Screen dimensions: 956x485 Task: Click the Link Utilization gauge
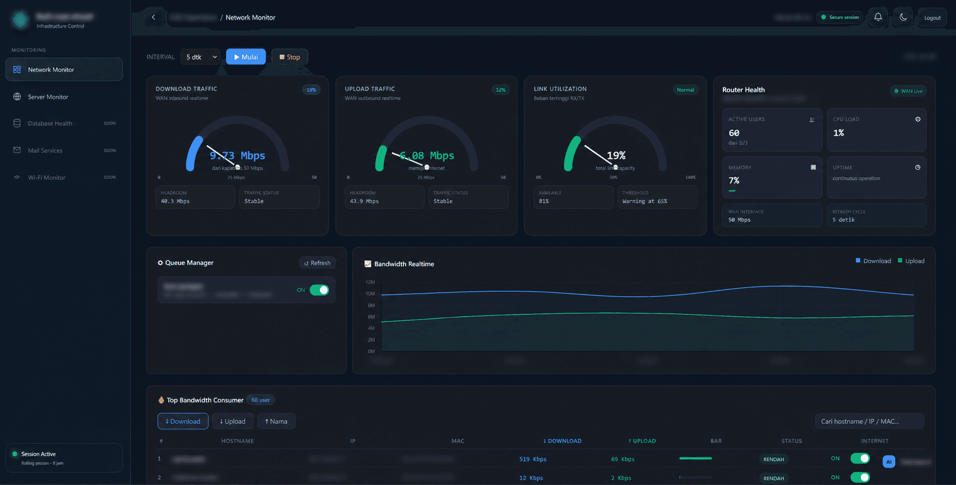coord(615,144)
